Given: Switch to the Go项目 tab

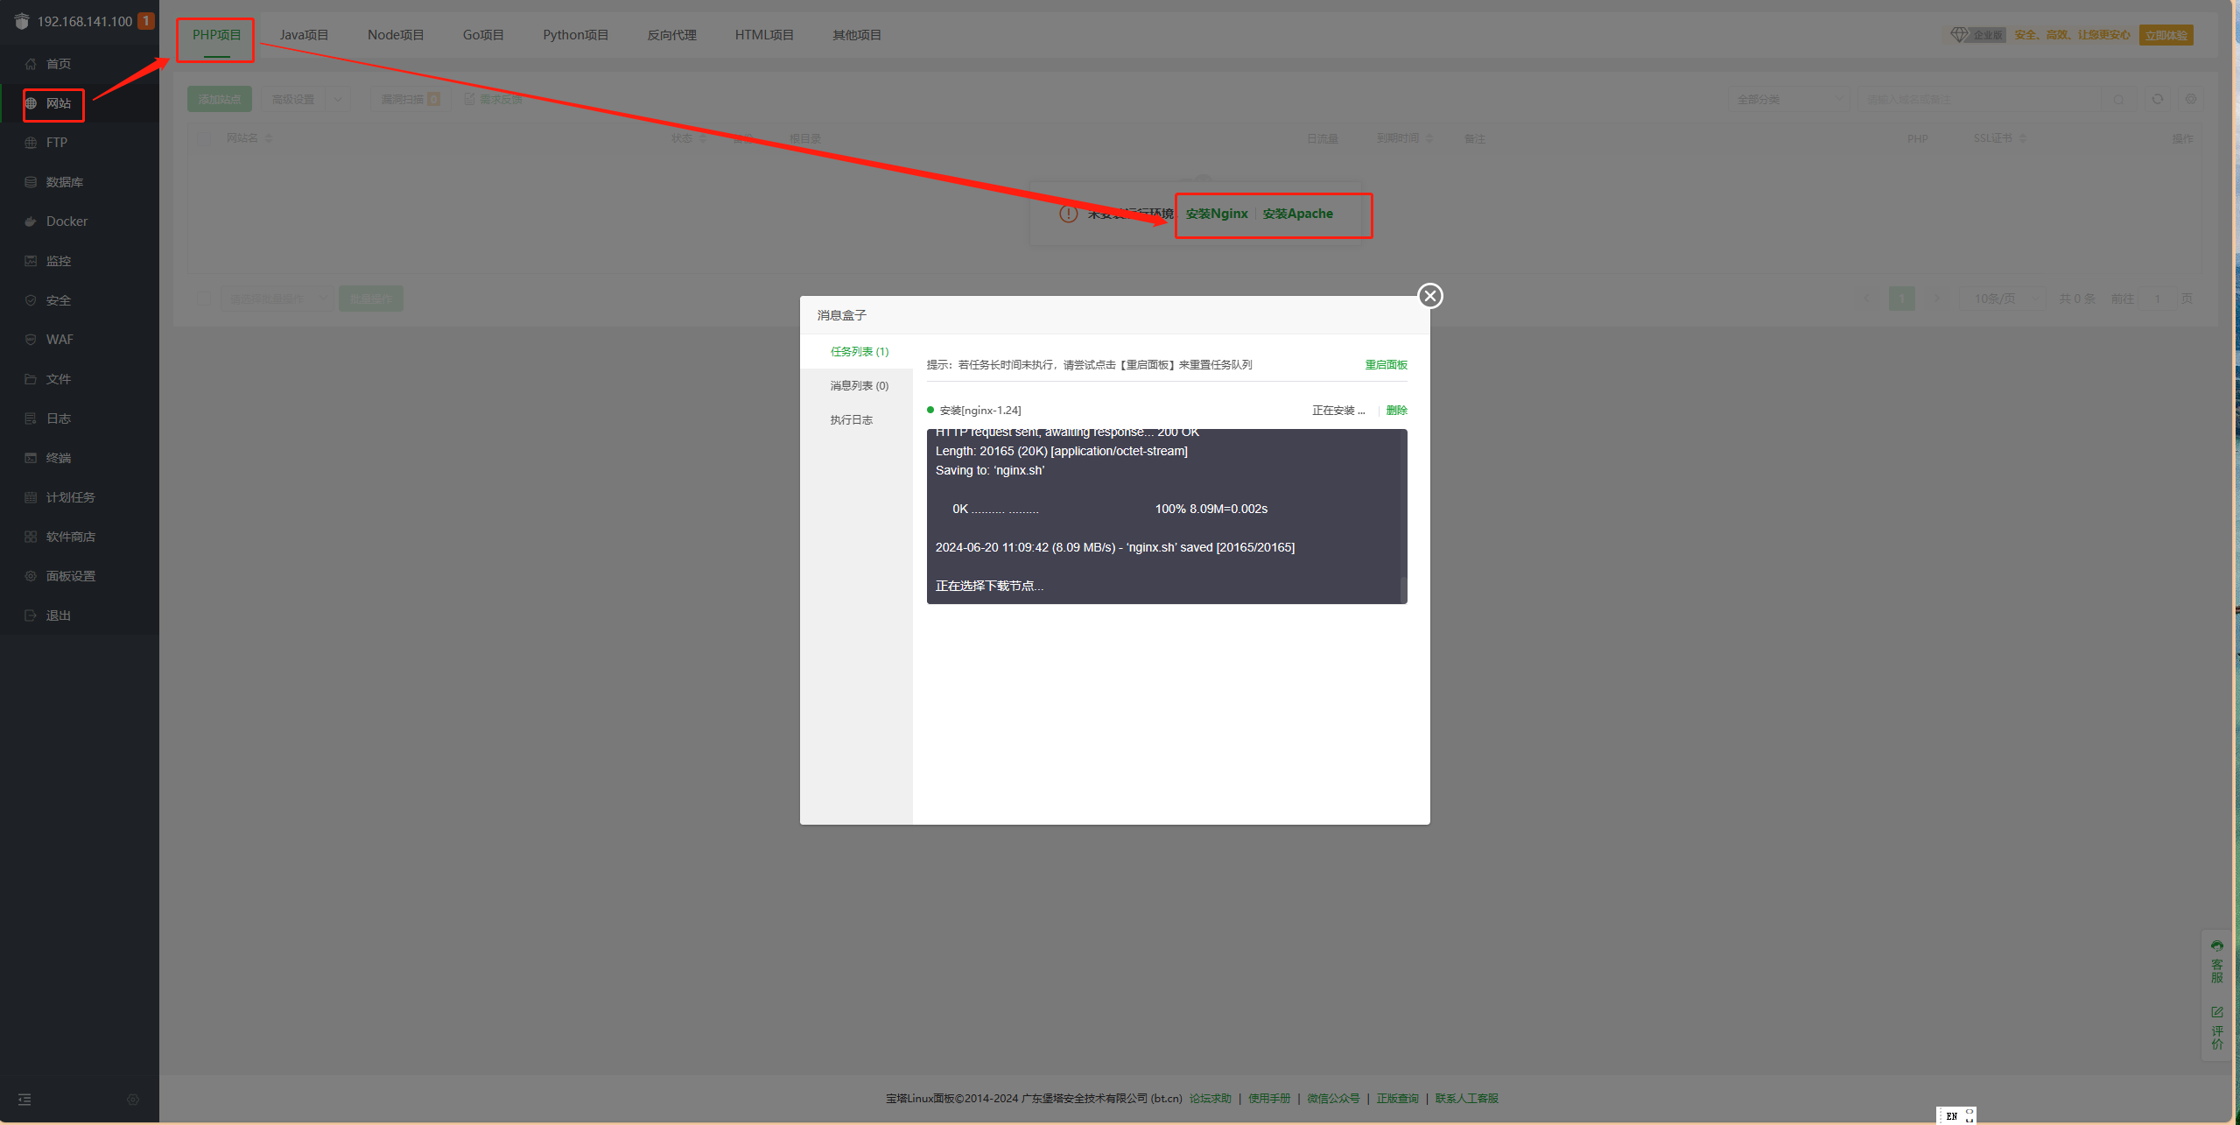Looking at the screenshot, I should (483, 35).
